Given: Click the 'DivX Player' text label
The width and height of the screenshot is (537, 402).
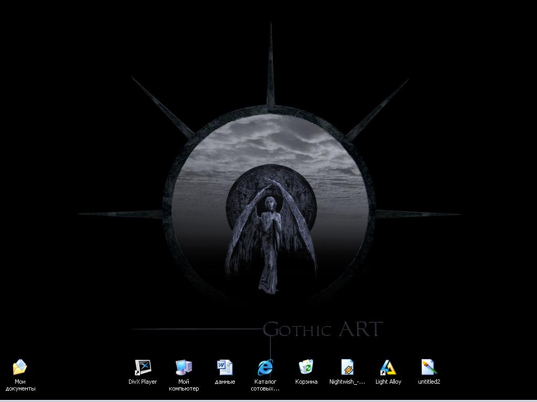Looking at the screenshot, I should 143,382.
